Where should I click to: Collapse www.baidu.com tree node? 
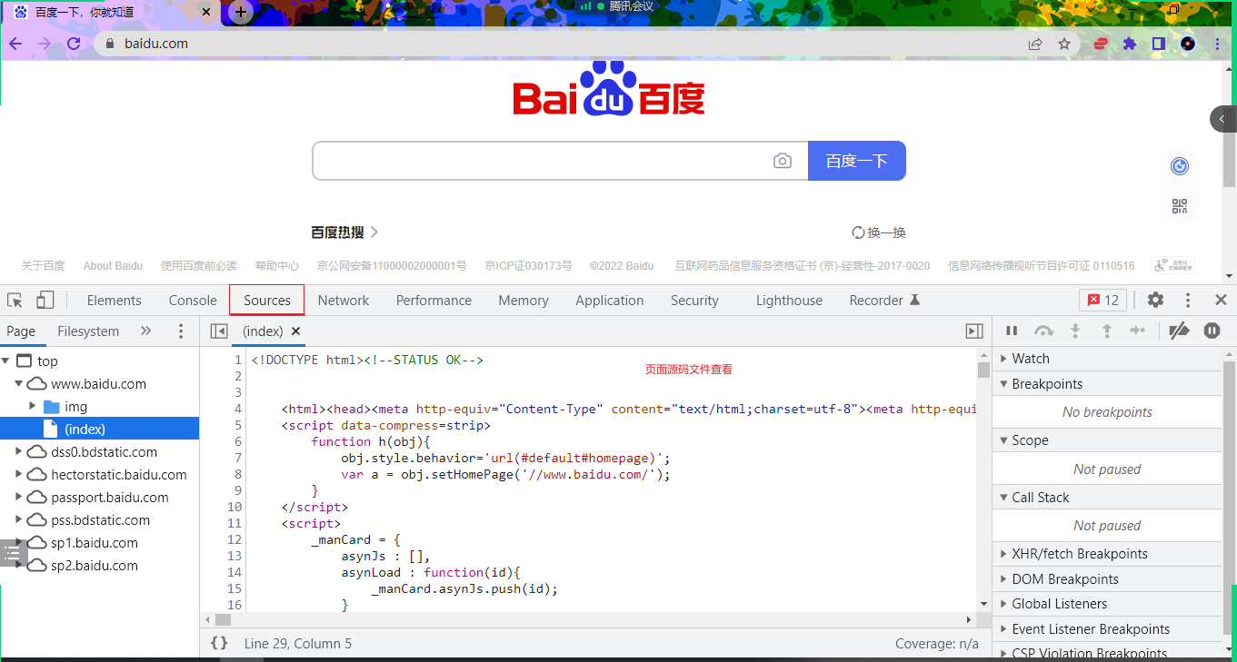pyautogui.click(x=19, y=383)
